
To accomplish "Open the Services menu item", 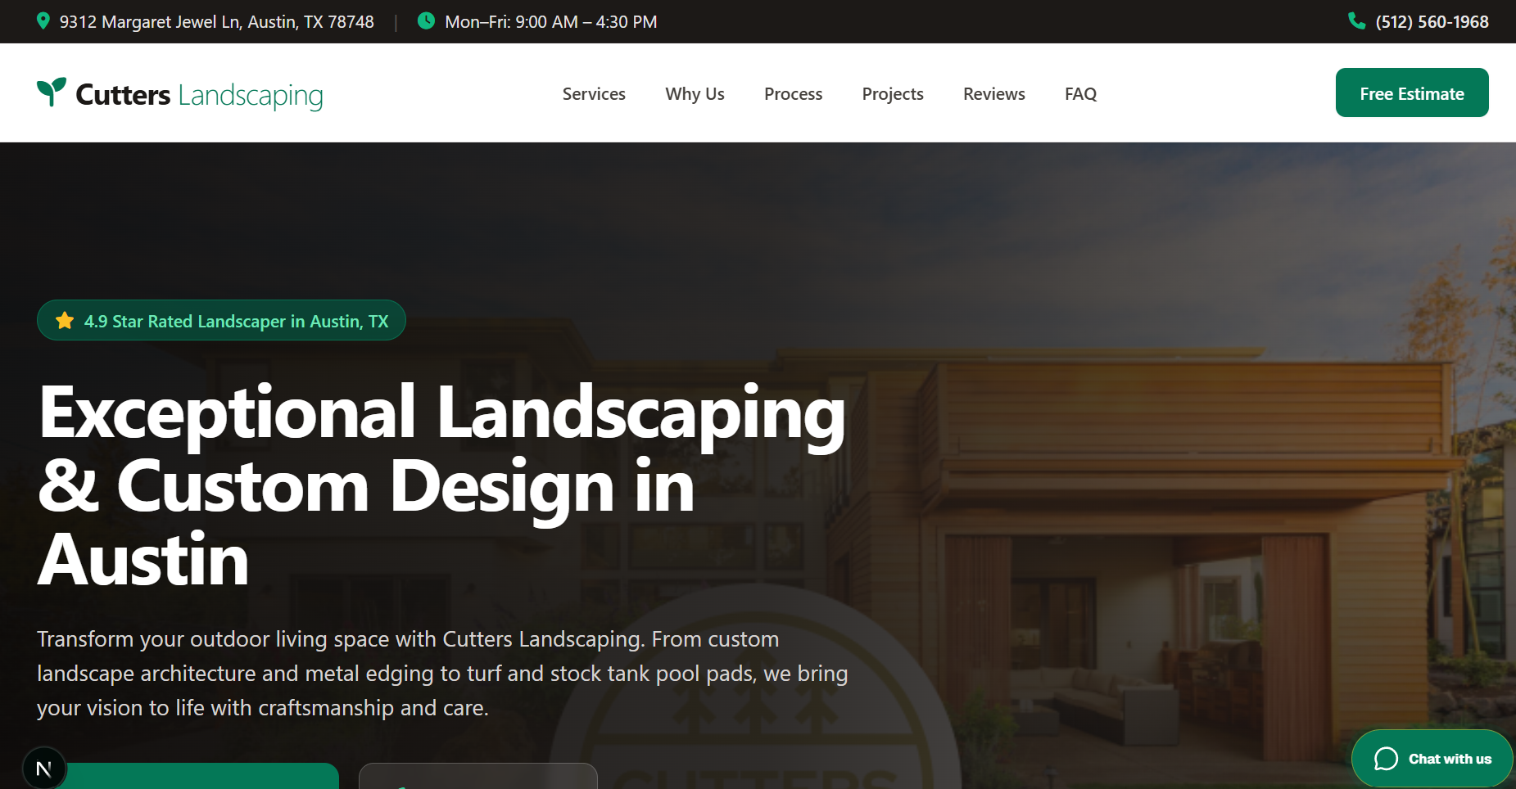I will [x=594, y=94].
